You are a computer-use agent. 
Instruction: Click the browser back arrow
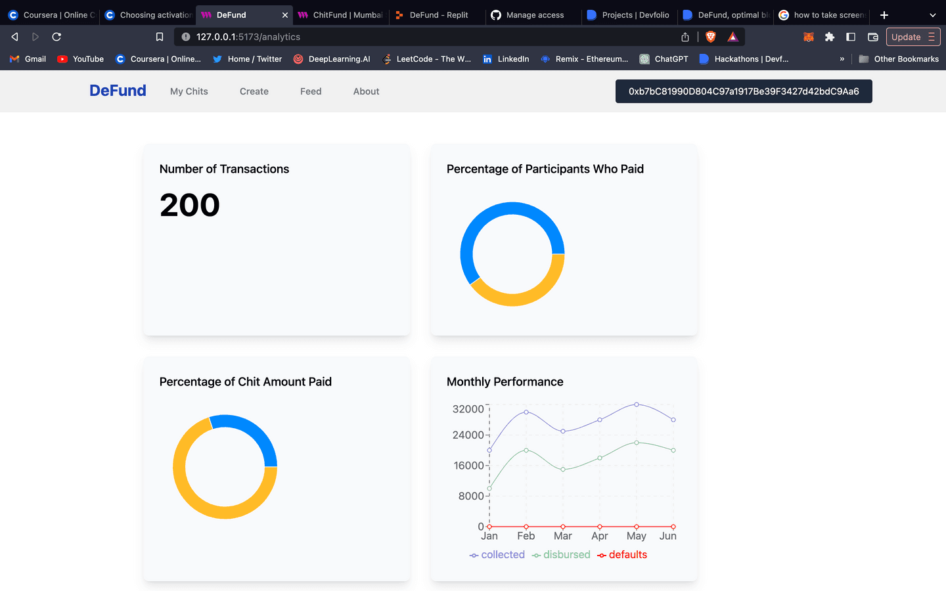pyautogui.click(x=14, y=37)
